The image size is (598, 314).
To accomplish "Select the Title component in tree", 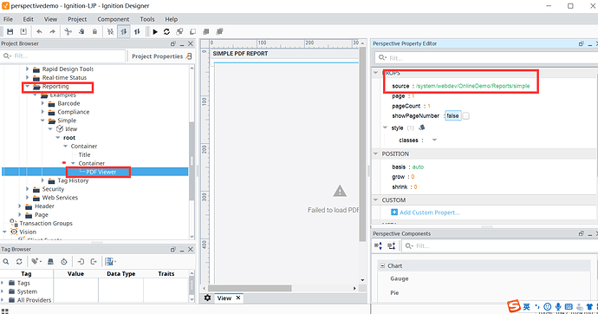I will (x=84, y=155).
